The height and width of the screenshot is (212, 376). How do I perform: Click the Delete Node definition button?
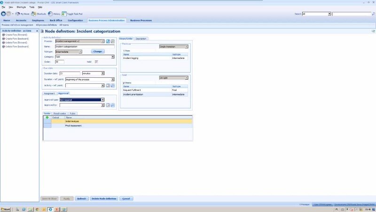104,199
